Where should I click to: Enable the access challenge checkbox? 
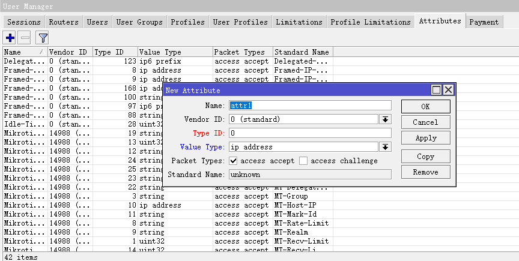[303, 161]
